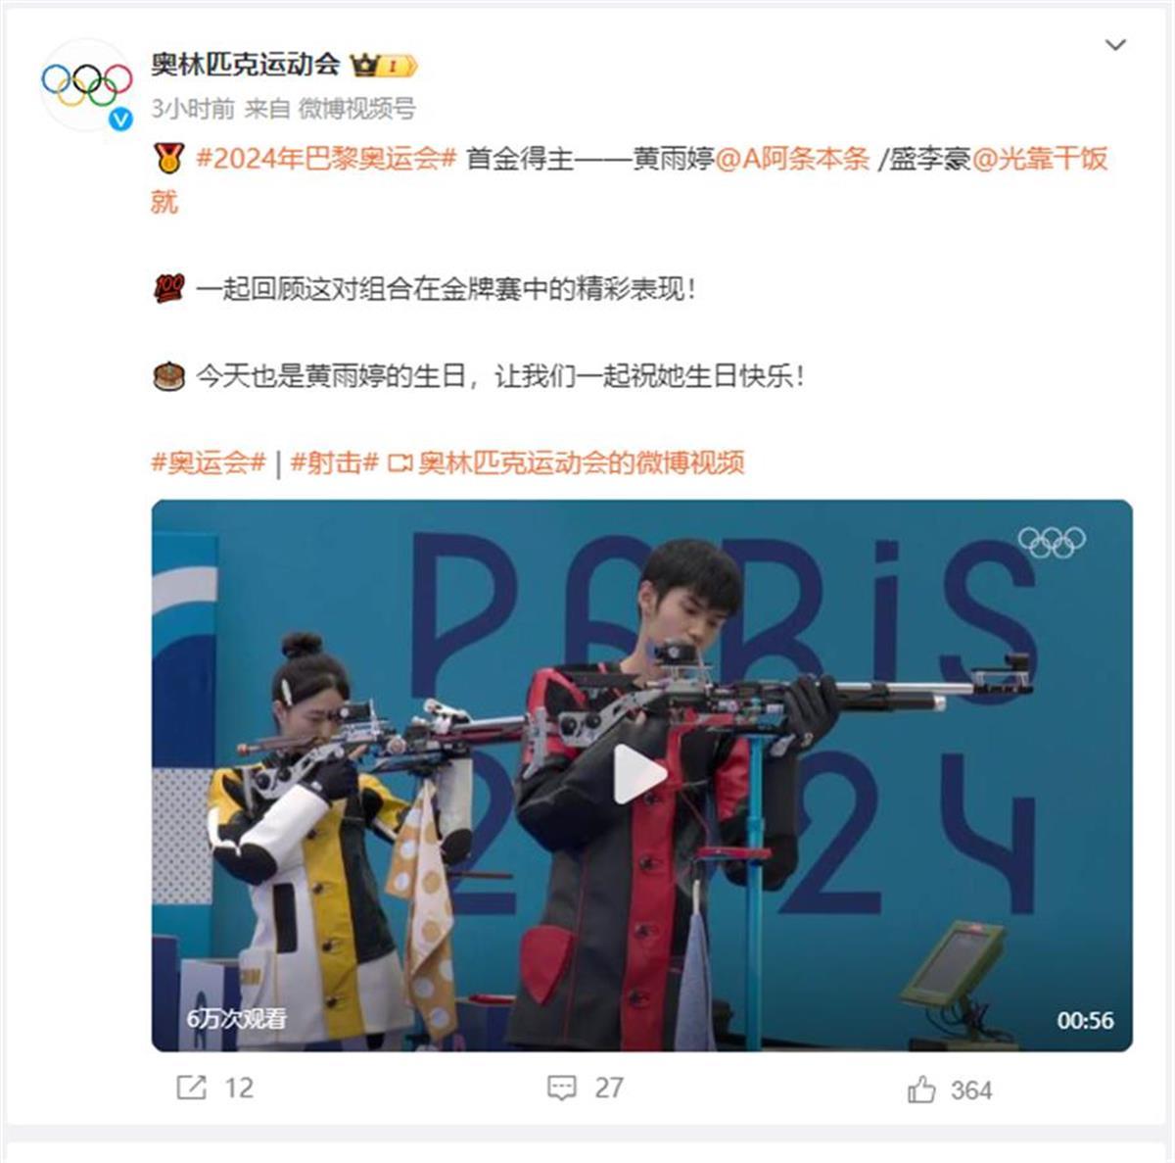1175x1163 pixels.
Task: Click the Olympic rings watermark in the video
Action: pos(1052,542)
